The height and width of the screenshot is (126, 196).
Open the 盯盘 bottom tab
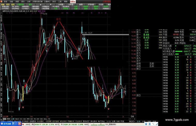click(122, 121)
